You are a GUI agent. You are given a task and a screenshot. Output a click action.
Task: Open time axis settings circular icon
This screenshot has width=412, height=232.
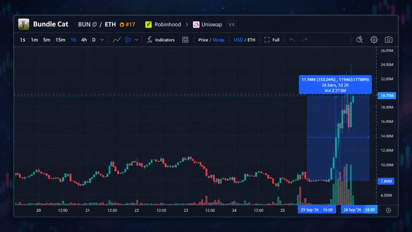[x=388, y=210]
